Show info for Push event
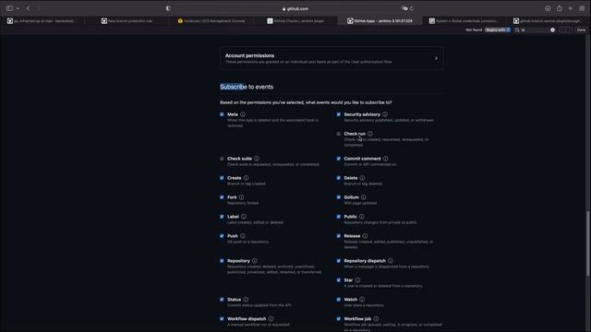The width and height of the screenshot is (591, 332). (243, 236)
